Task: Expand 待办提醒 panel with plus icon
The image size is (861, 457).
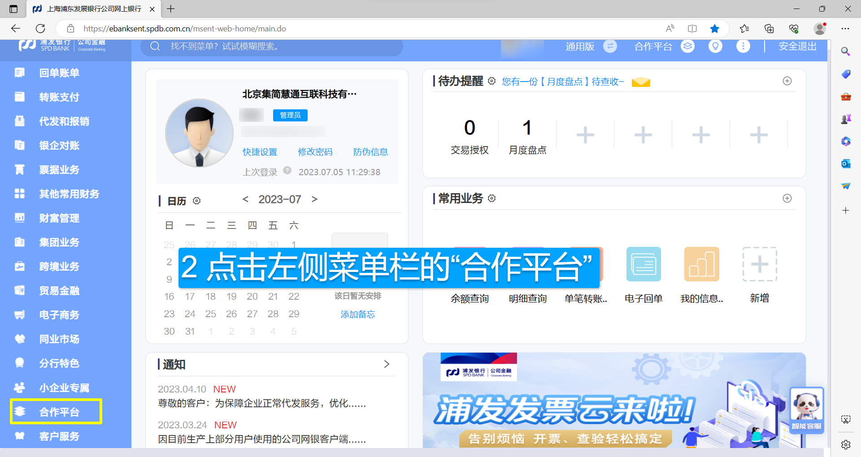Action: (787, 81)
